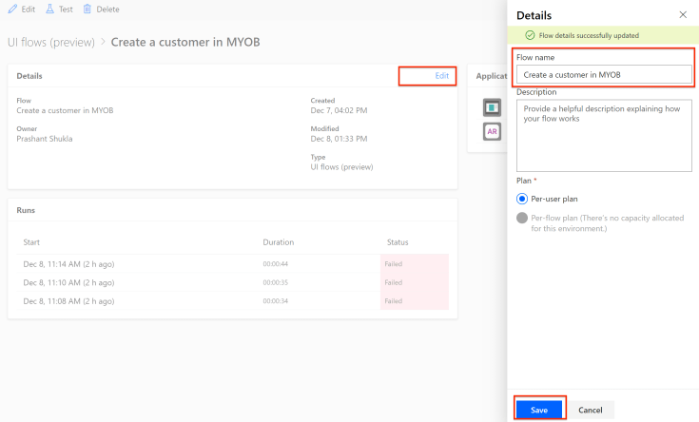
Task: Click the Flow name input field
Action: point(604,74)
